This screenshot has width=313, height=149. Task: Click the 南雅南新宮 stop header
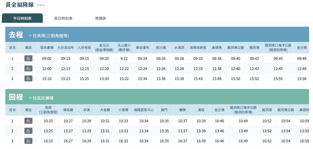198,48
